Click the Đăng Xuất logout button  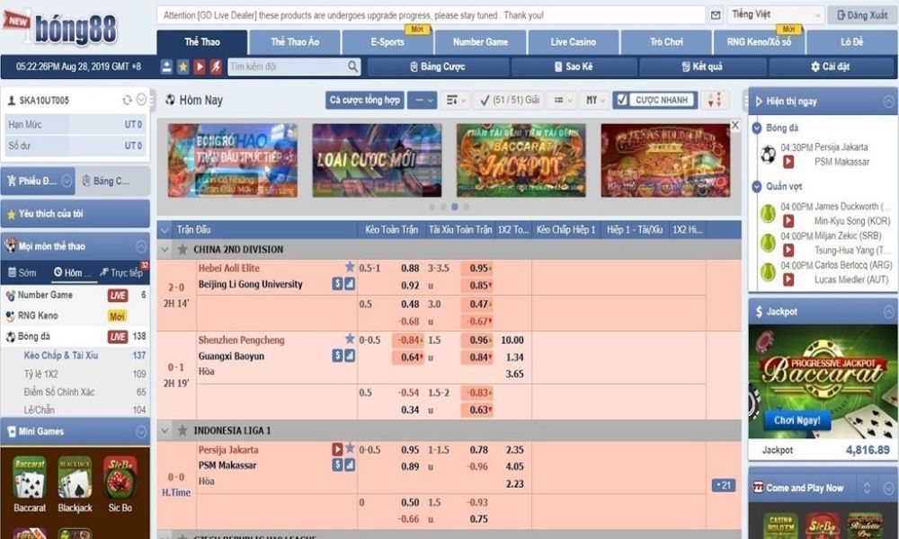862,15
